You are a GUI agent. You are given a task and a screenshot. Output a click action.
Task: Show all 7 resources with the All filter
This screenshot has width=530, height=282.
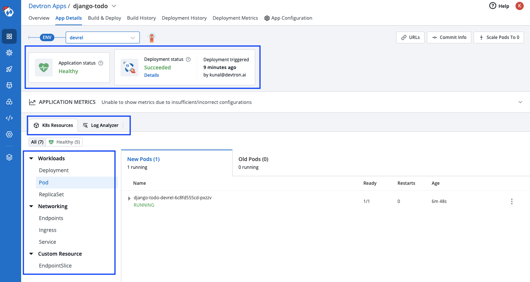[37, 142]
